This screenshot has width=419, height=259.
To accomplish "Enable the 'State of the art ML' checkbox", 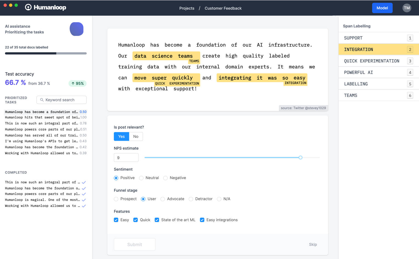I will (157, 220).
